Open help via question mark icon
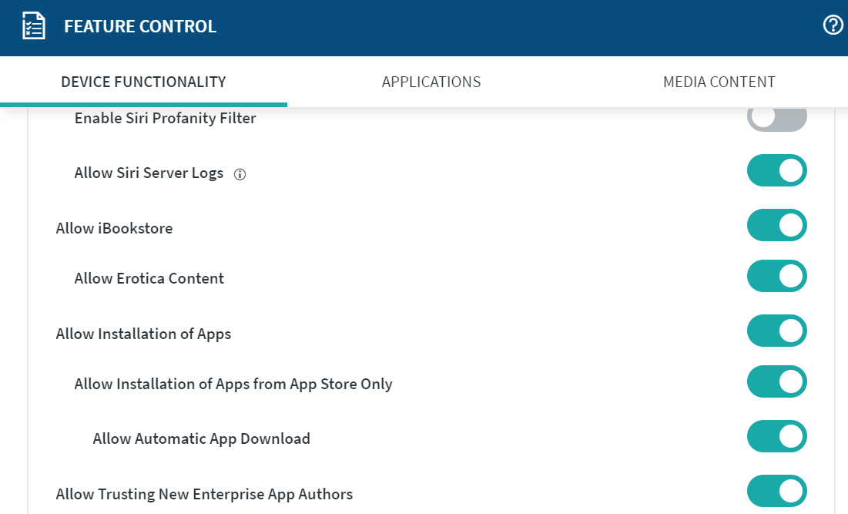The image size is (848, 514). click(833, 25)
